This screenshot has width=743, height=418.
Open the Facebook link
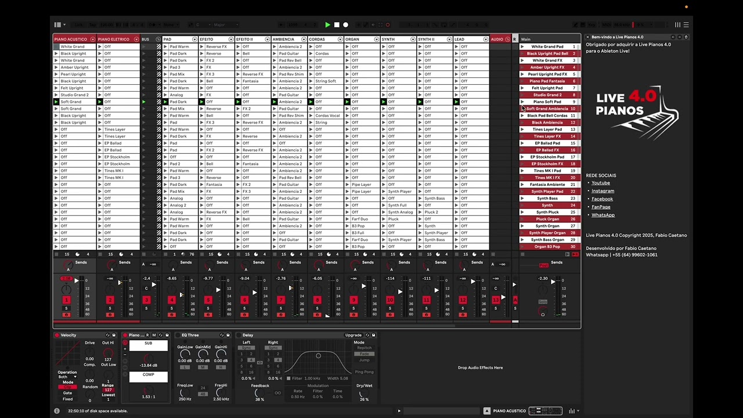coord(602,199)
